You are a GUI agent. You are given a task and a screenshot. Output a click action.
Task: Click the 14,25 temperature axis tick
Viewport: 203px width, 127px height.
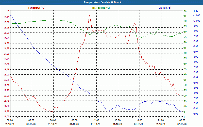[x=7, y=49]
